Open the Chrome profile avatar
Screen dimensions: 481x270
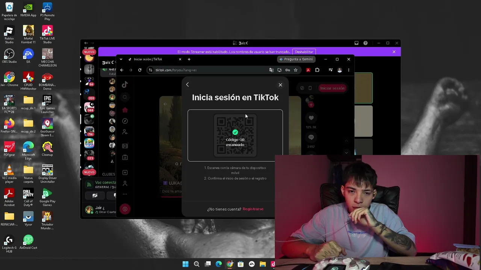(340, 70)
